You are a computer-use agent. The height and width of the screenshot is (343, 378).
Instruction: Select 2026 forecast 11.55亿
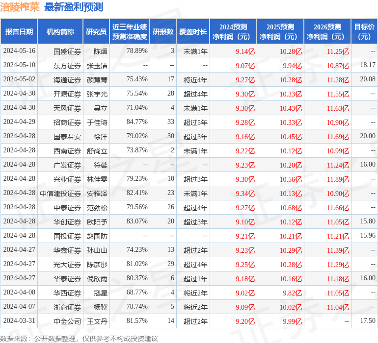coord(338,94)
